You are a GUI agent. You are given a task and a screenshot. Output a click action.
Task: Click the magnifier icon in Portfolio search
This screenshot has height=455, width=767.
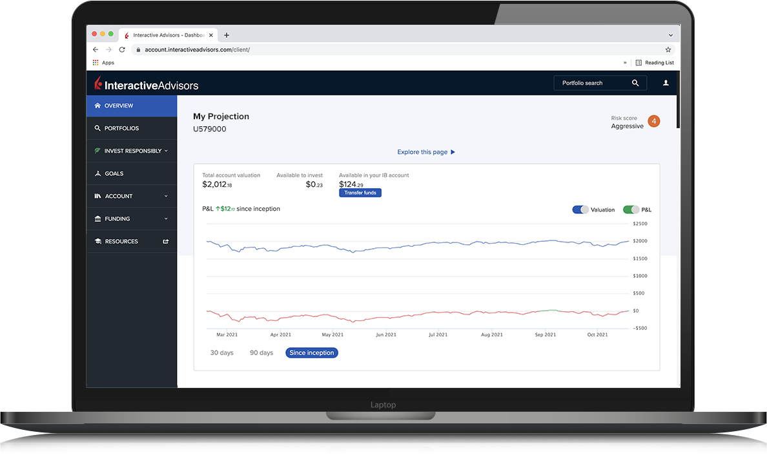pyautogui.click(x=635, y=83)
